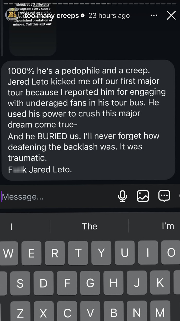The width and height of the screenshot is (180, 321).
Task: Tap the 23 hours ago timestamp
Action: click(x=109, y=15)
